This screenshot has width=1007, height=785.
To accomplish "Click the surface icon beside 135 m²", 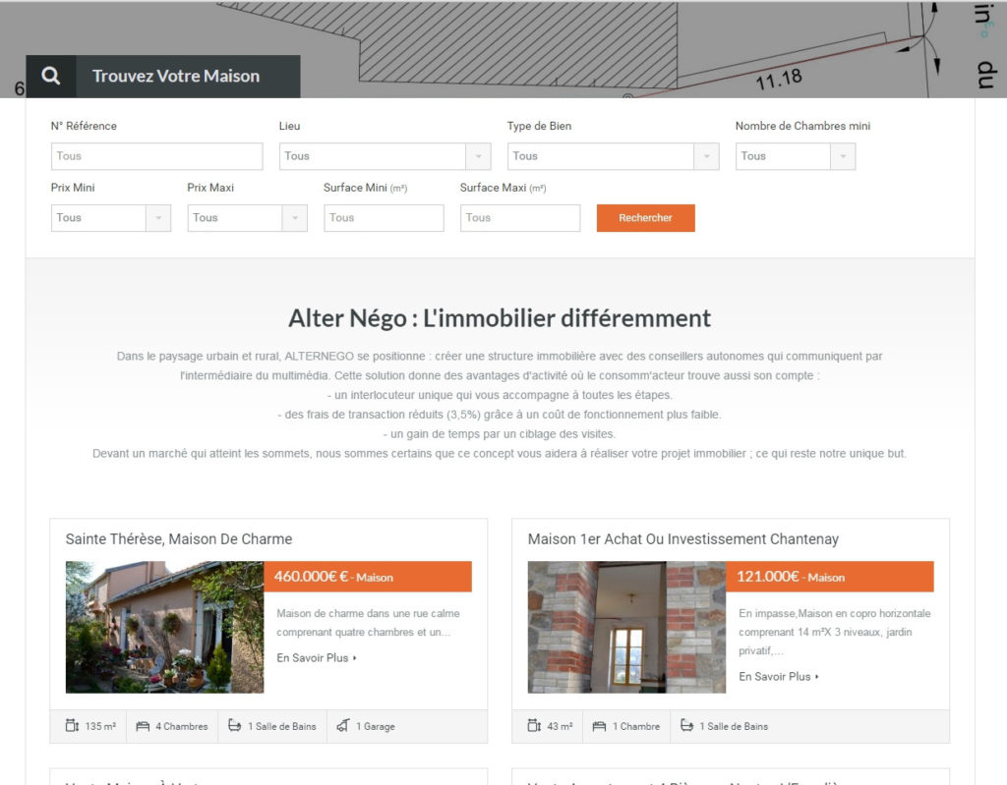I will pyautogui.click(x=72, y=726).
